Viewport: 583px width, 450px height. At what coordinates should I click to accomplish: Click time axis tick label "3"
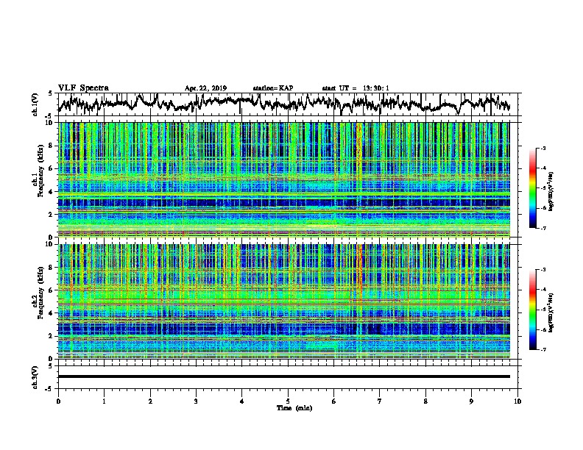pos(196,401)
